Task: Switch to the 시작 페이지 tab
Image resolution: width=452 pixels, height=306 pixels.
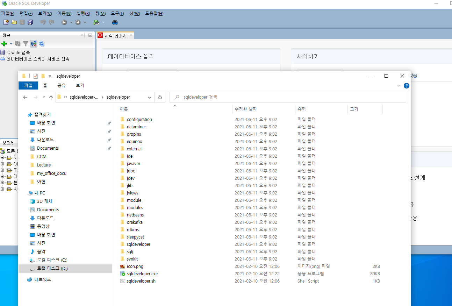Action: click(x=115, y=36)
